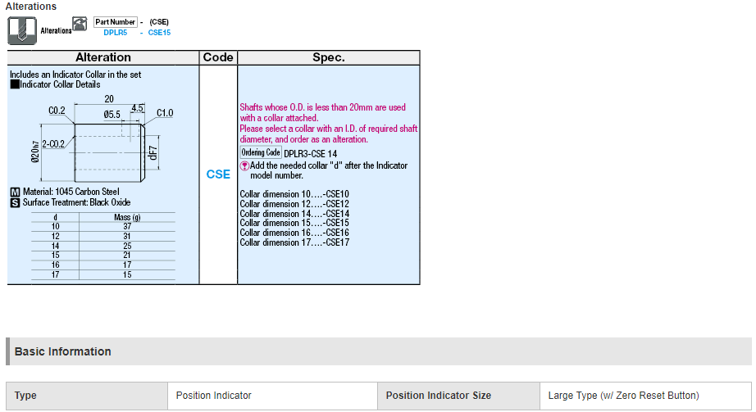Click 'Collar dimension 16....-CSE16' line

point(294,233)
